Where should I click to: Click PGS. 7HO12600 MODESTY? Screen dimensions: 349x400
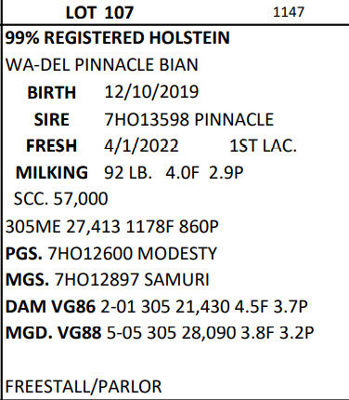[x=111, y=254]
